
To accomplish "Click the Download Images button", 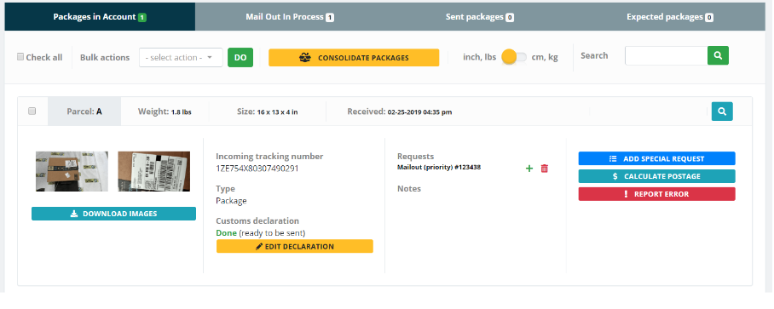I will coord(113,214).
